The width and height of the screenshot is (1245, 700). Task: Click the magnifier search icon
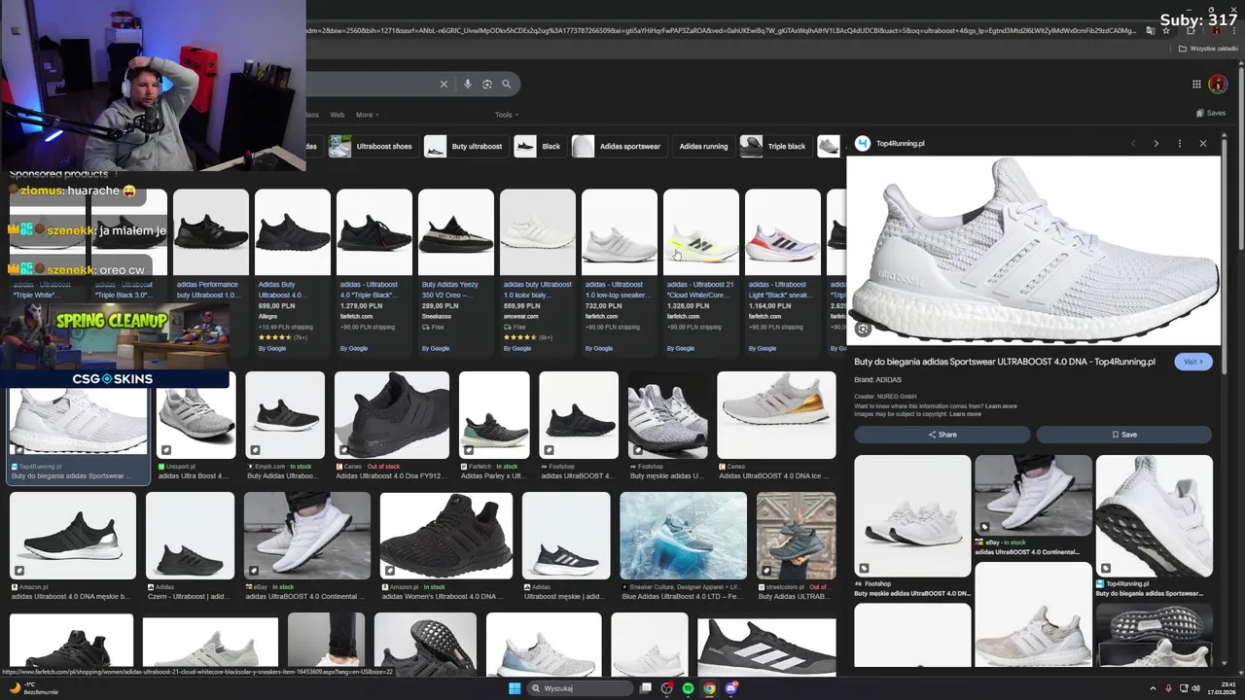click(x=506, y=85)
